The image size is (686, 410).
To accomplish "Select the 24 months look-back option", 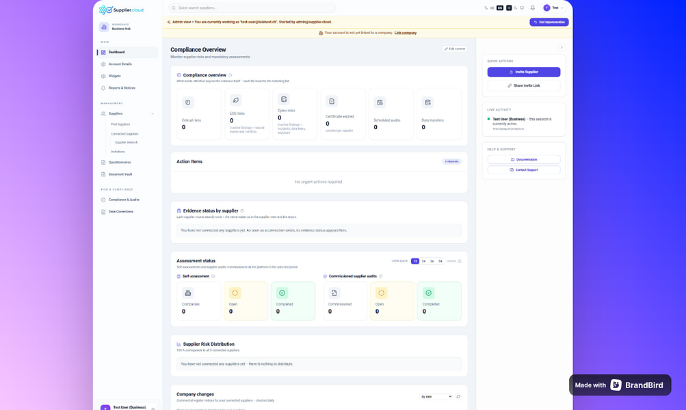I will coord(423,261).
